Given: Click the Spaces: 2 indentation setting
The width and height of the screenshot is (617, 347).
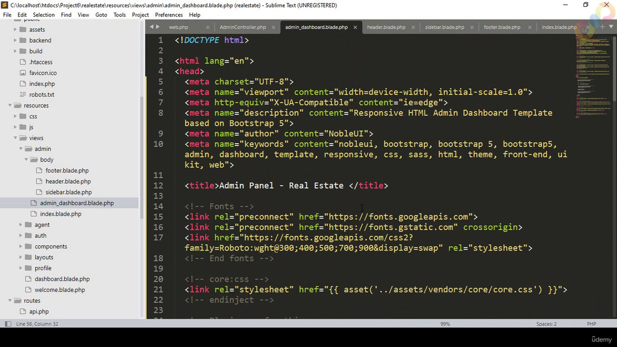Looking at the screenshot, I should click(x=547, y=324).
